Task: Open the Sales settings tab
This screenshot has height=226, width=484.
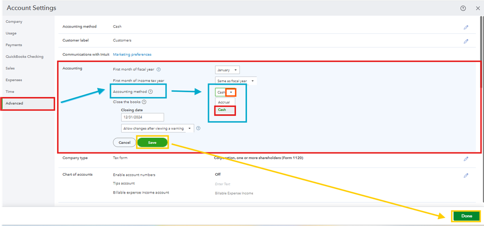Action: click(x=10, y=68)
